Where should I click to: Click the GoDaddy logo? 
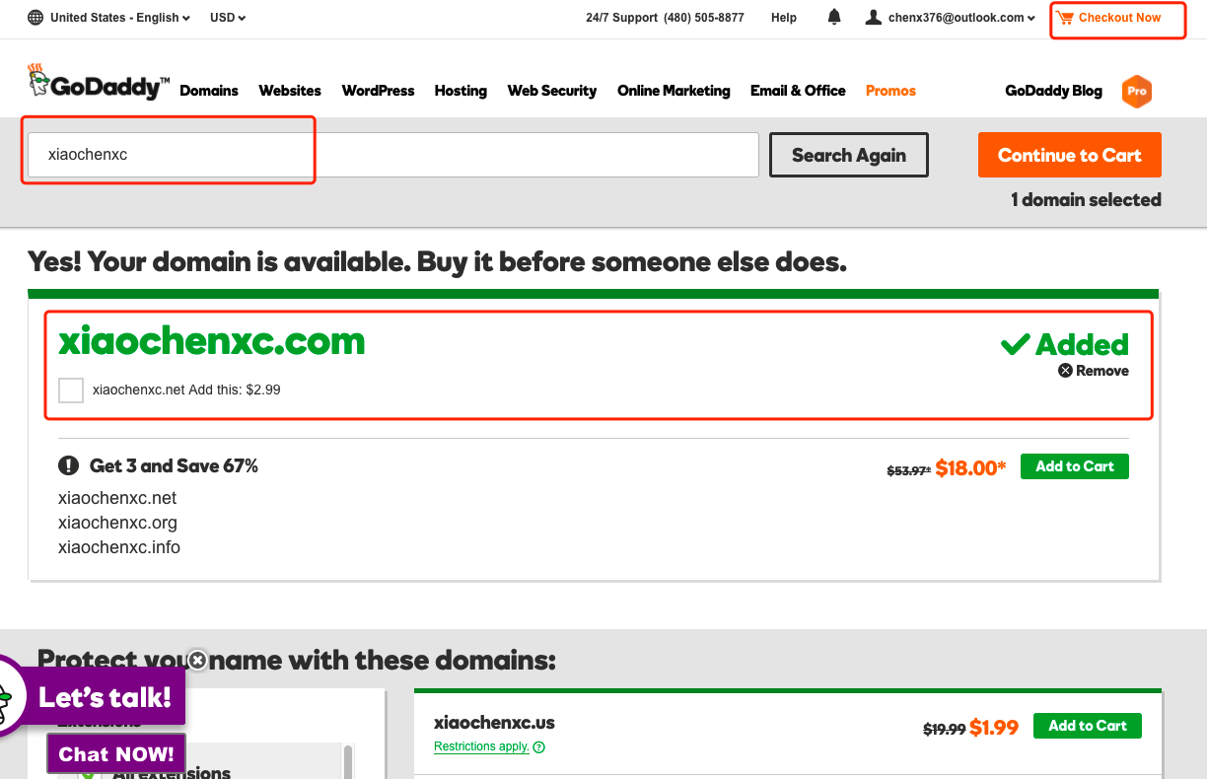[x=99, y=82]
